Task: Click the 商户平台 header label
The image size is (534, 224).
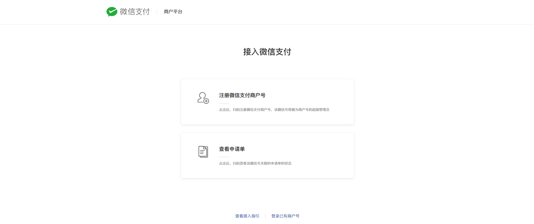Action: (x=173, y=11)
